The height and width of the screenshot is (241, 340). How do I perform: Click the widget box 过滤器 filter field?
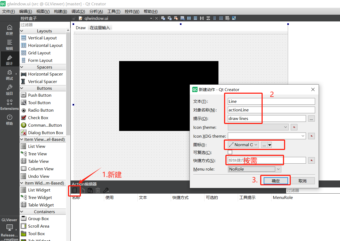point(44,25)
